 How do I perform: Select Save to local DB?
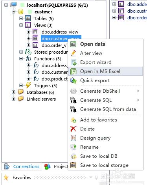point(105,156)
